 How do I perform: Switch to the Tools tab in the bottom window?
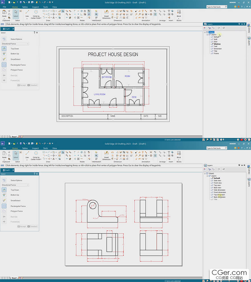point(45,148)
